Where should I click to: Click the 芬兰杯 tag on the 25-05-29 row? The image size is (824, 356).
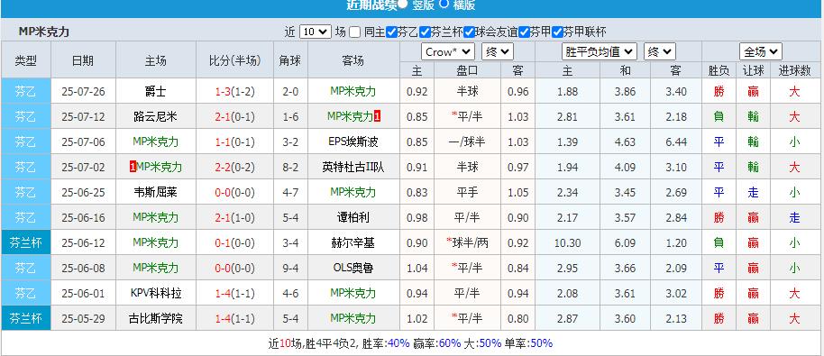(26, 318)
